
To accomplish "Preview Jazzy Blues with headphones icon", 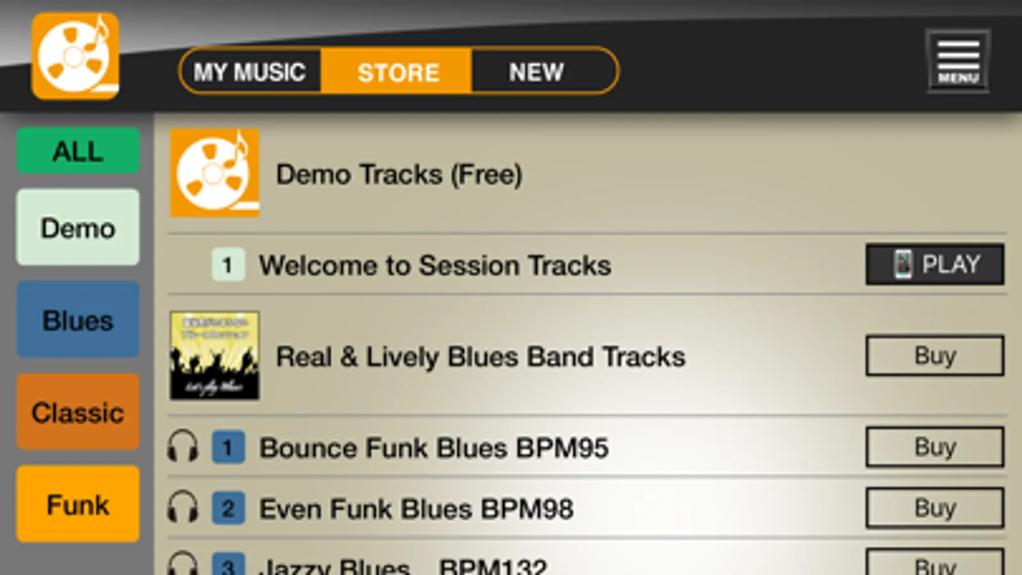I will coord(182,563).
